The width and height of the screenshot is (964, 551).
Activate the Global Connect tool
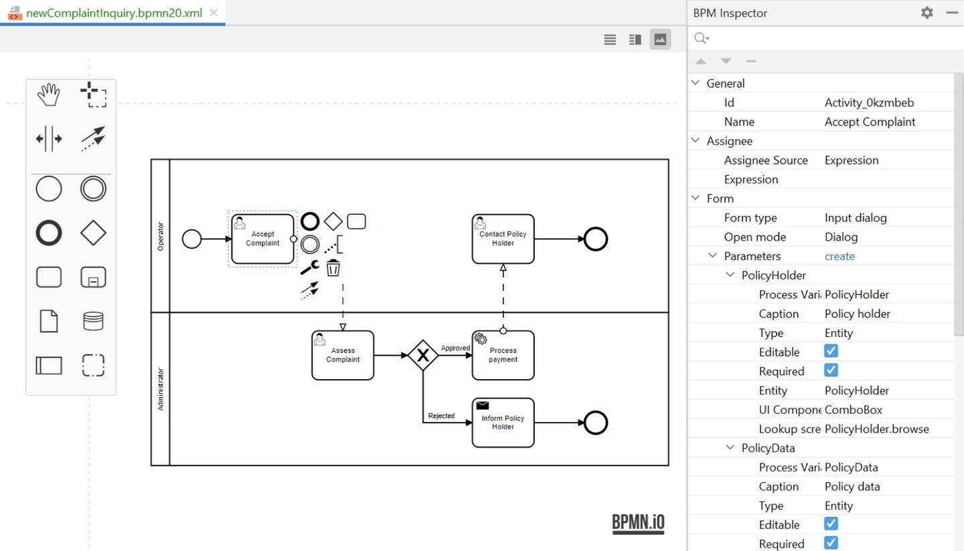tap(93, 138)
